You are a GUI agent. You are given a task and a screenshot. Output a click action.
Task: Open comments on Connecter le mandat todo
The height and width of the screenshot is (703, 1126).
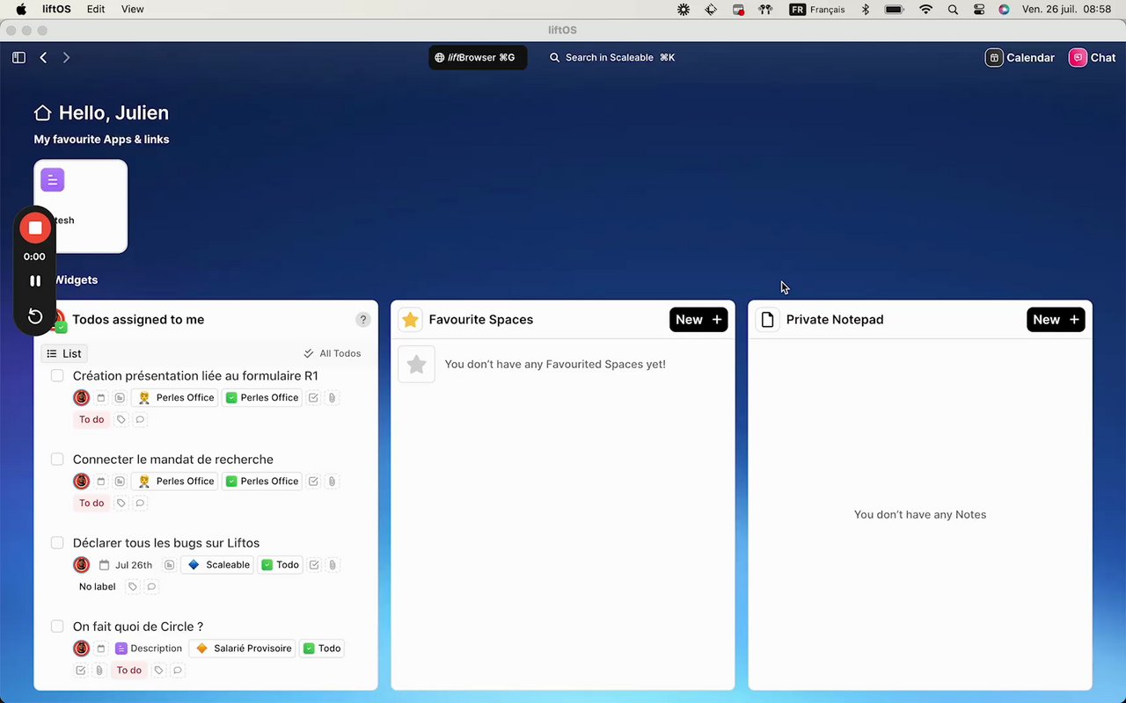tap(140, 504)
